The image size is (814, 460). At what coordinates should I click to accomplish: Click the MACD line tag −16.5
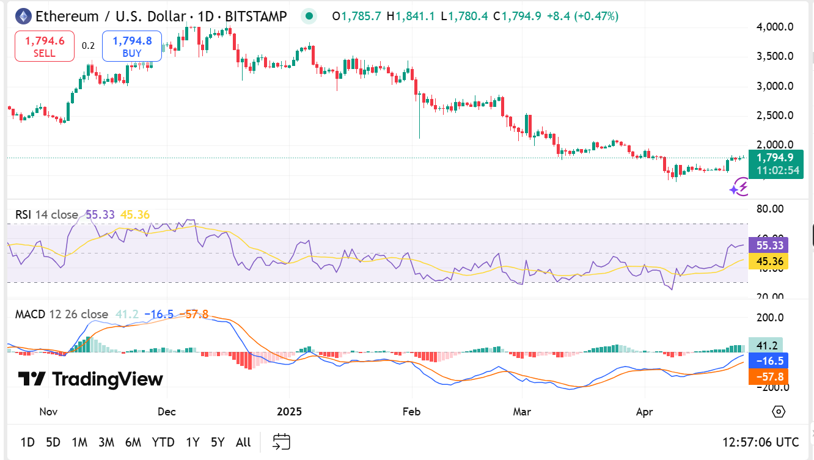click(769, 361)
